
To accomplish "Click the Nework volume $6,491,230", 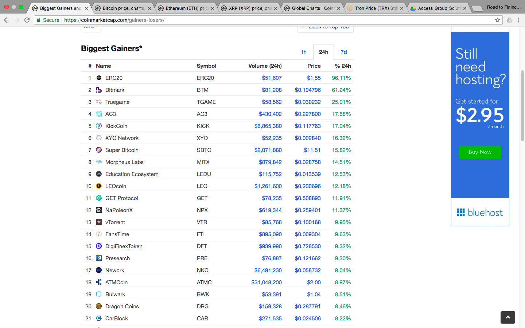I will (x=268, y=270).
